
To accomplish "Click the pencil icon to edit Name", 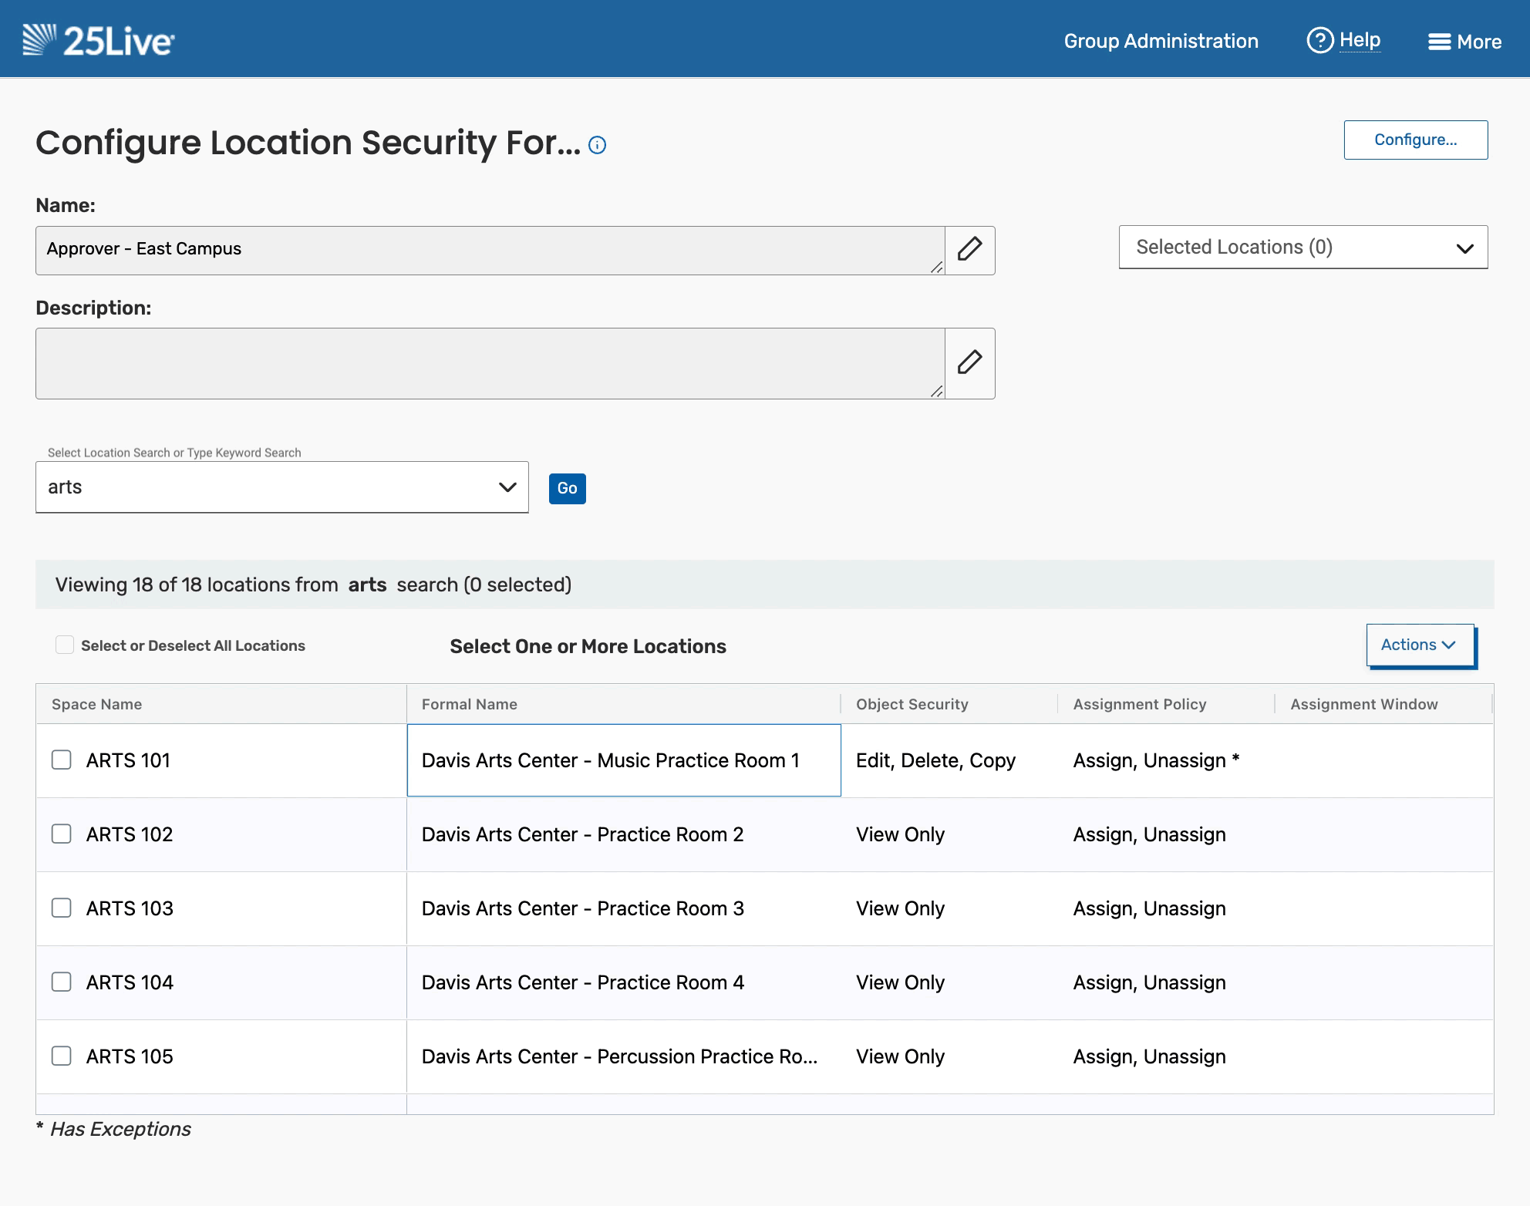I will coord(969,250).
